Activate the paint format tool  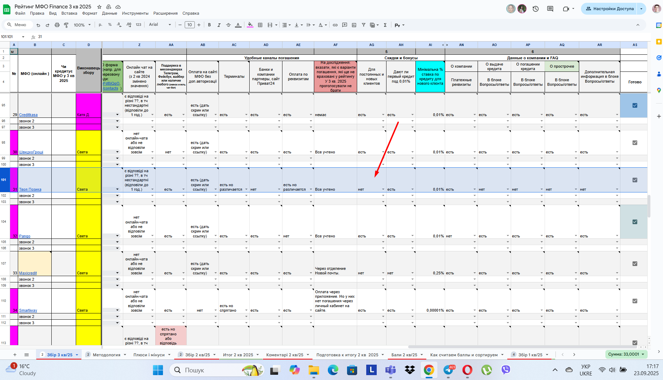click(x=66, y=25)
